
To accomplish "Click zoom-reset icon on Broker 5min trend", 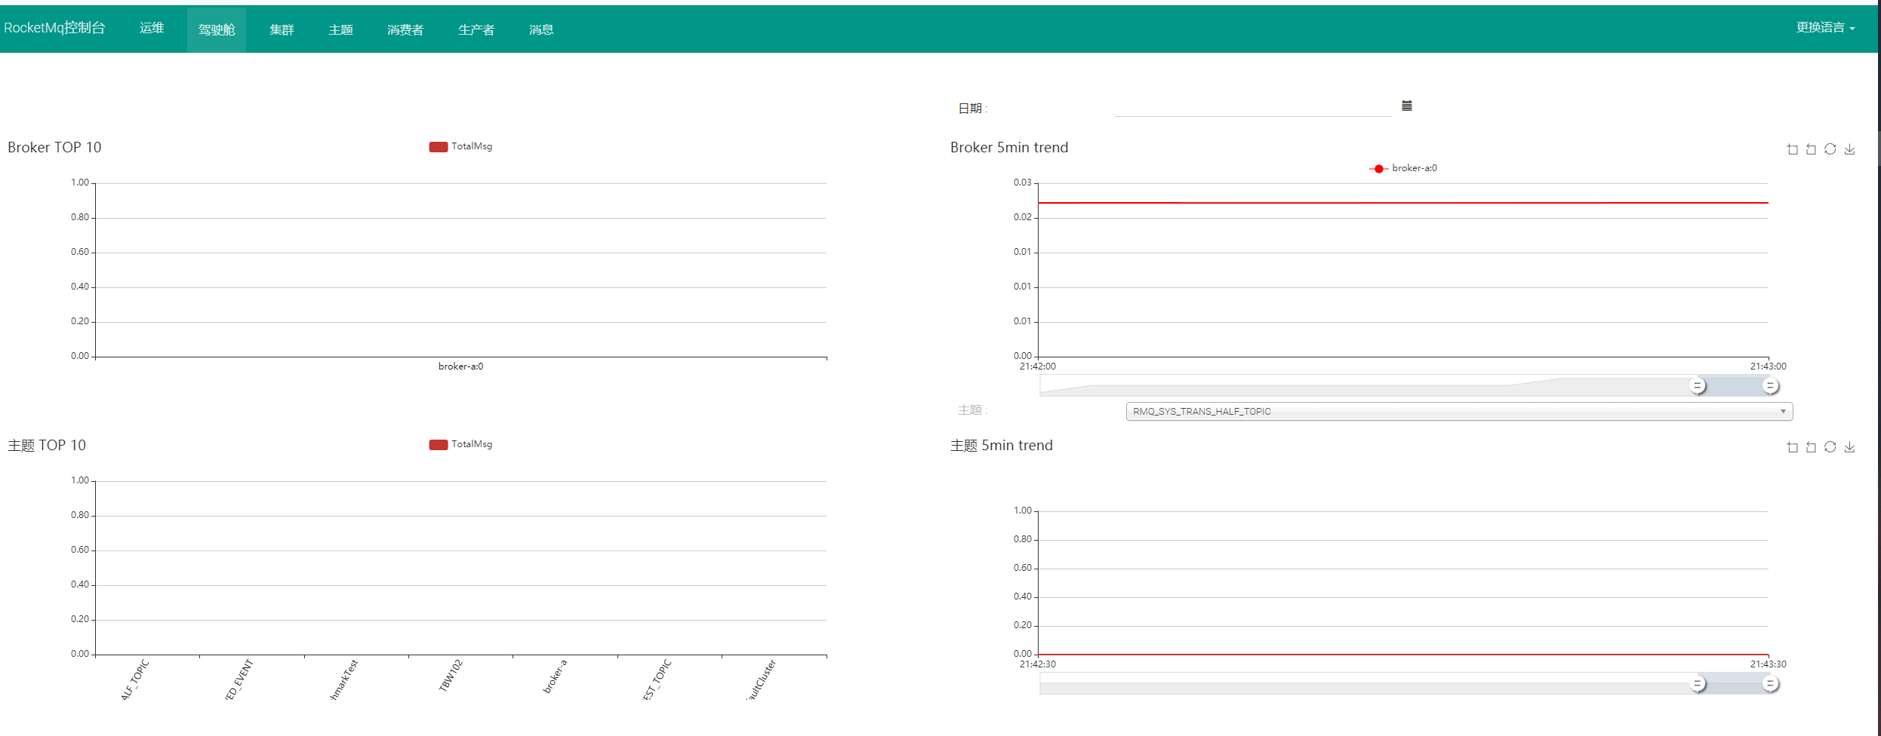I will (1811, 149).
